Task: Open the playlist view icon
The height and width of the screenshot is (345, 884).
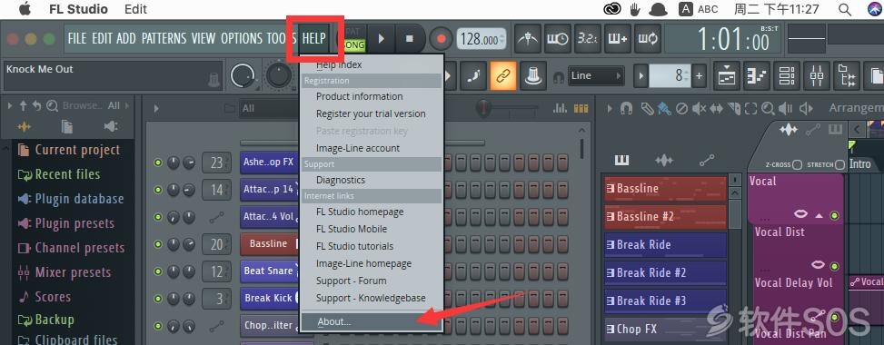Action: tap(727, 75)
